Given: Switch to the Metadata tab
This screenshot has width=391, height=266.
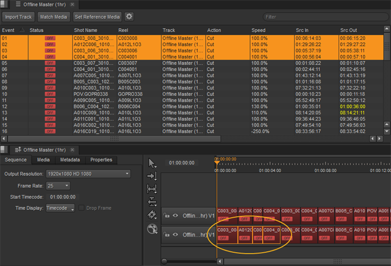Looking at the screenshot, I should 70,160.
